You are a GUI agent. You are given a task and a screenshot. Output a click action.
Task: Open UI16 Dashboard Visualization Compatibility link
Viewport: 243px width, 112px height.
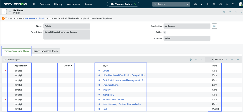click(124, 75)
